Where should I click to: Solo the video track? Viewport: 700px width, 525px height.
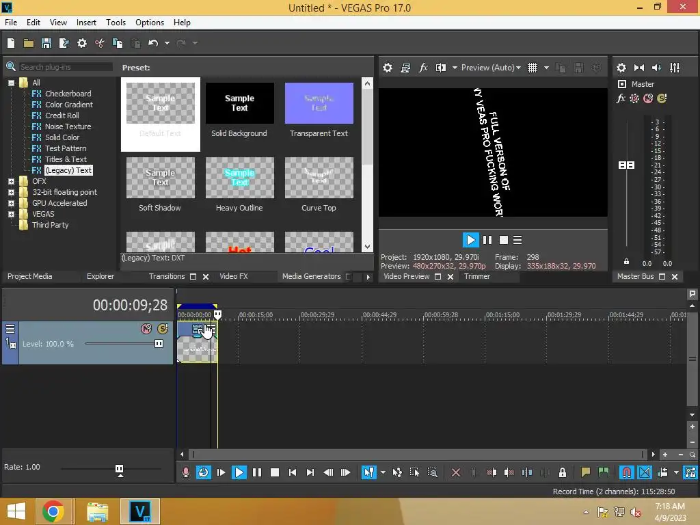click(x=163, y=329)
